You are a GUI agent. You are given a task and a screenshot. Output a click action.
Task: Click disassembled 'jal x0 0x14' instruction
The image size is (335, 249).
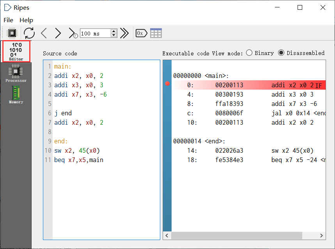click(291, 113)
